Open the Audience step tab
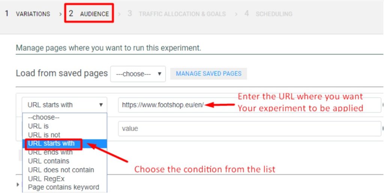 point(89,14)
